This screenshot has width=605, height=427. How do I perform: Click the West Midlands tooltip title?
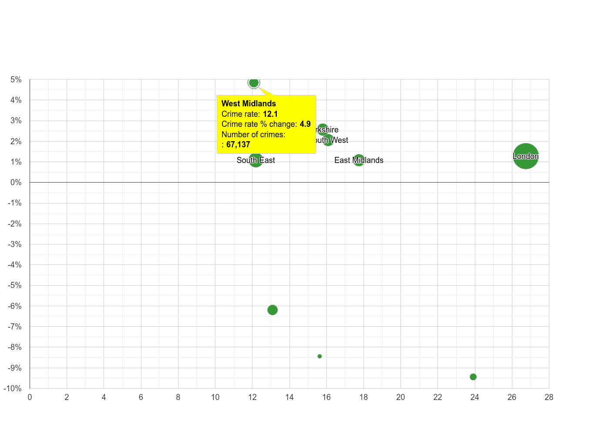pyautogui.click(x=249, y=104)
